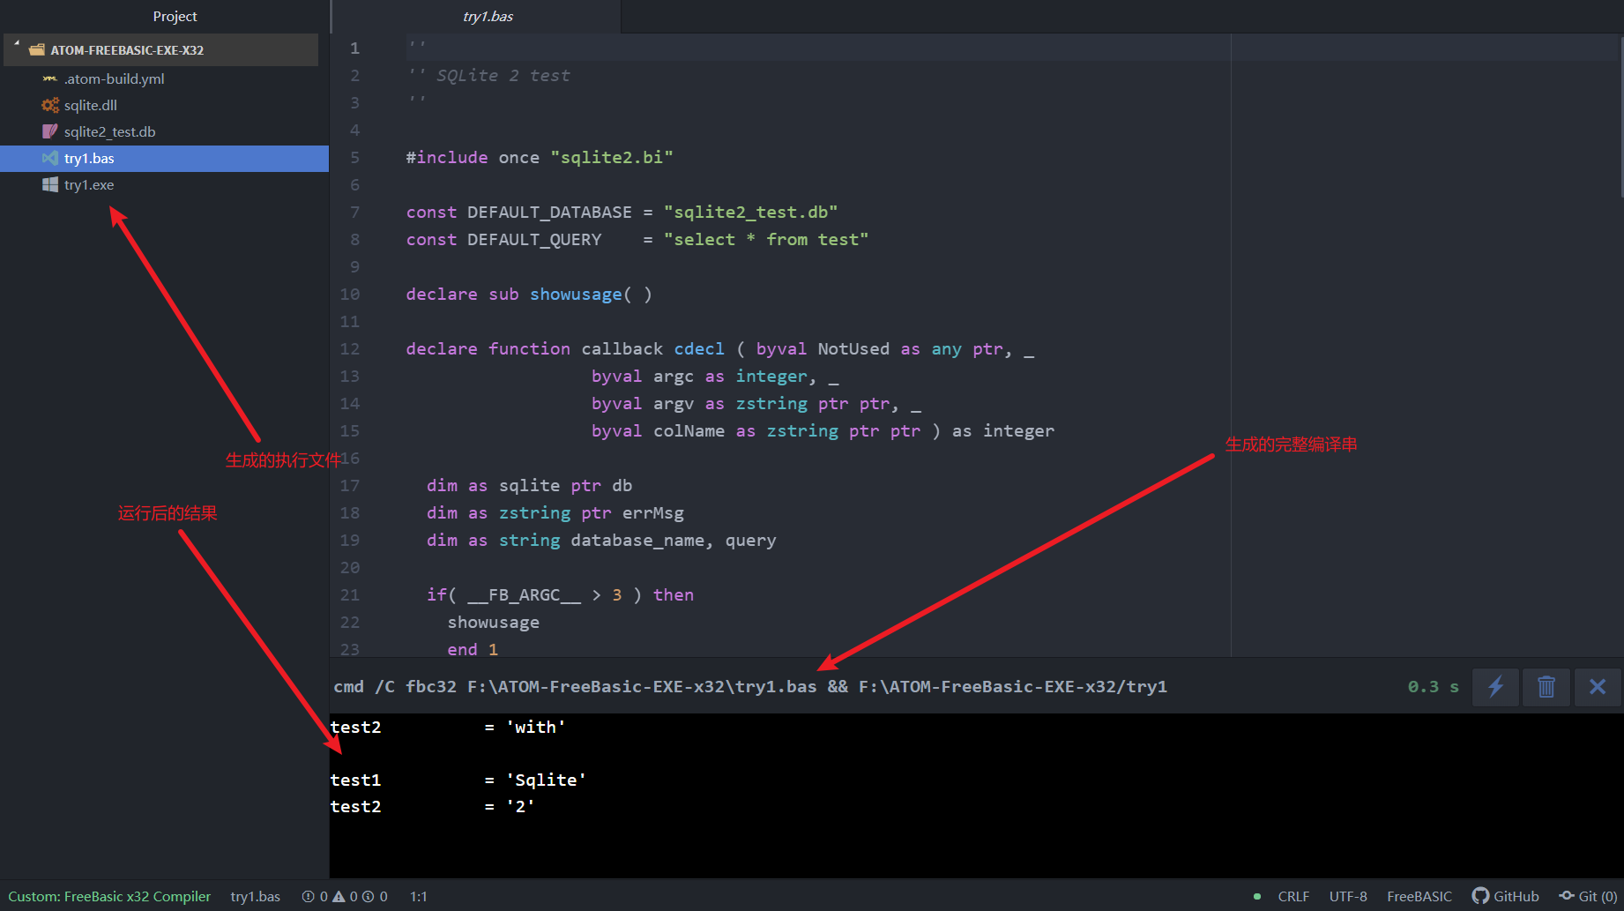Click the showusage( ) declaration on line 10

(591, 295)
